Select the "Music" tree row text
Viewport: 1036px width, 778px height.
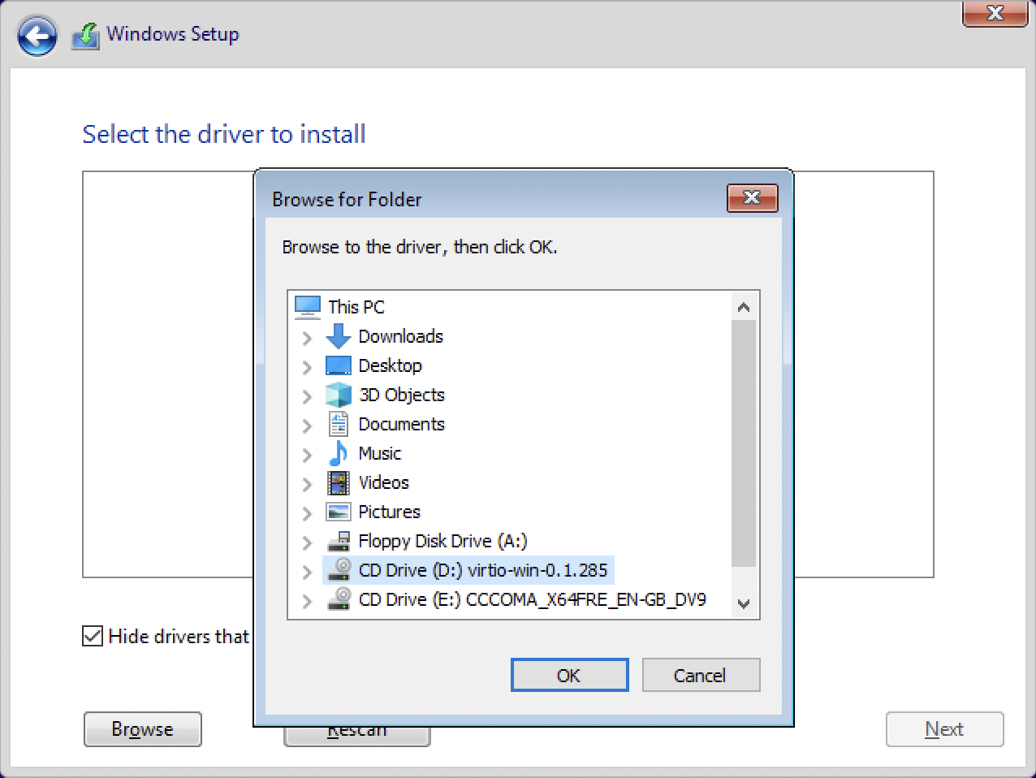click(x=380, y=453)
